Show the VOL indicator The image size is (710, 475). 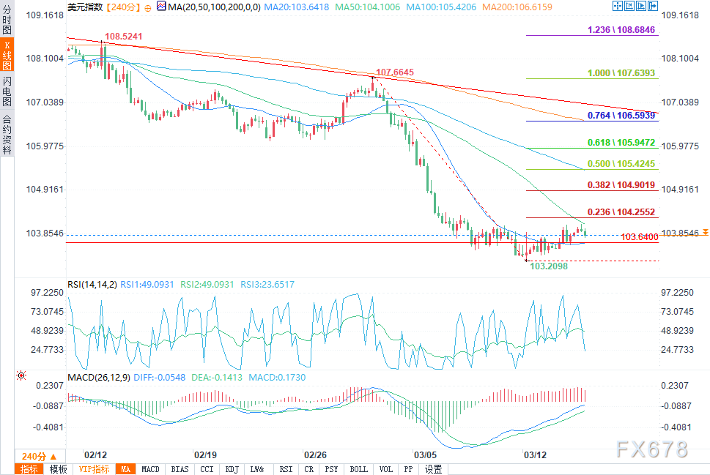(x=386, y=469)
